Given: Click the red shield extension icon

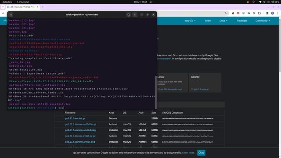Looking at the screenshot, I should (x=238, y=13).
